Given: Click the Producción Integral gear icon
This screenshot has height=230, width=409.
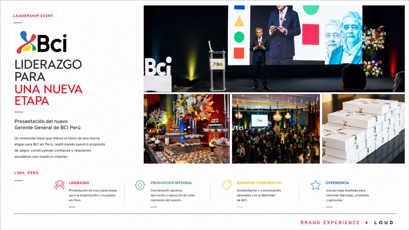Looking at the screenshot, I should [140, 185].
